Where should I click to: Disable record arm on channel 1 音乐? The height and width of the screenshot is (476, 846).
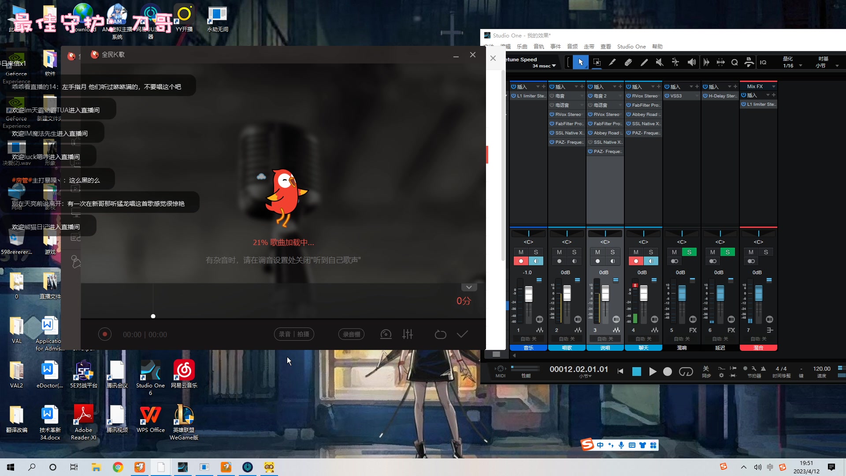(x=521, y=261)
